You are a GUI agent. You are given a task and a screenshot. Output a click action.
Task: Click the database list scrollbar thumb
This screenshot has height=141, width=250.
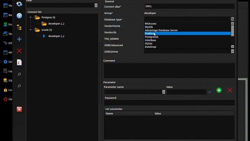pyautogui.click(x=232, y=31)
